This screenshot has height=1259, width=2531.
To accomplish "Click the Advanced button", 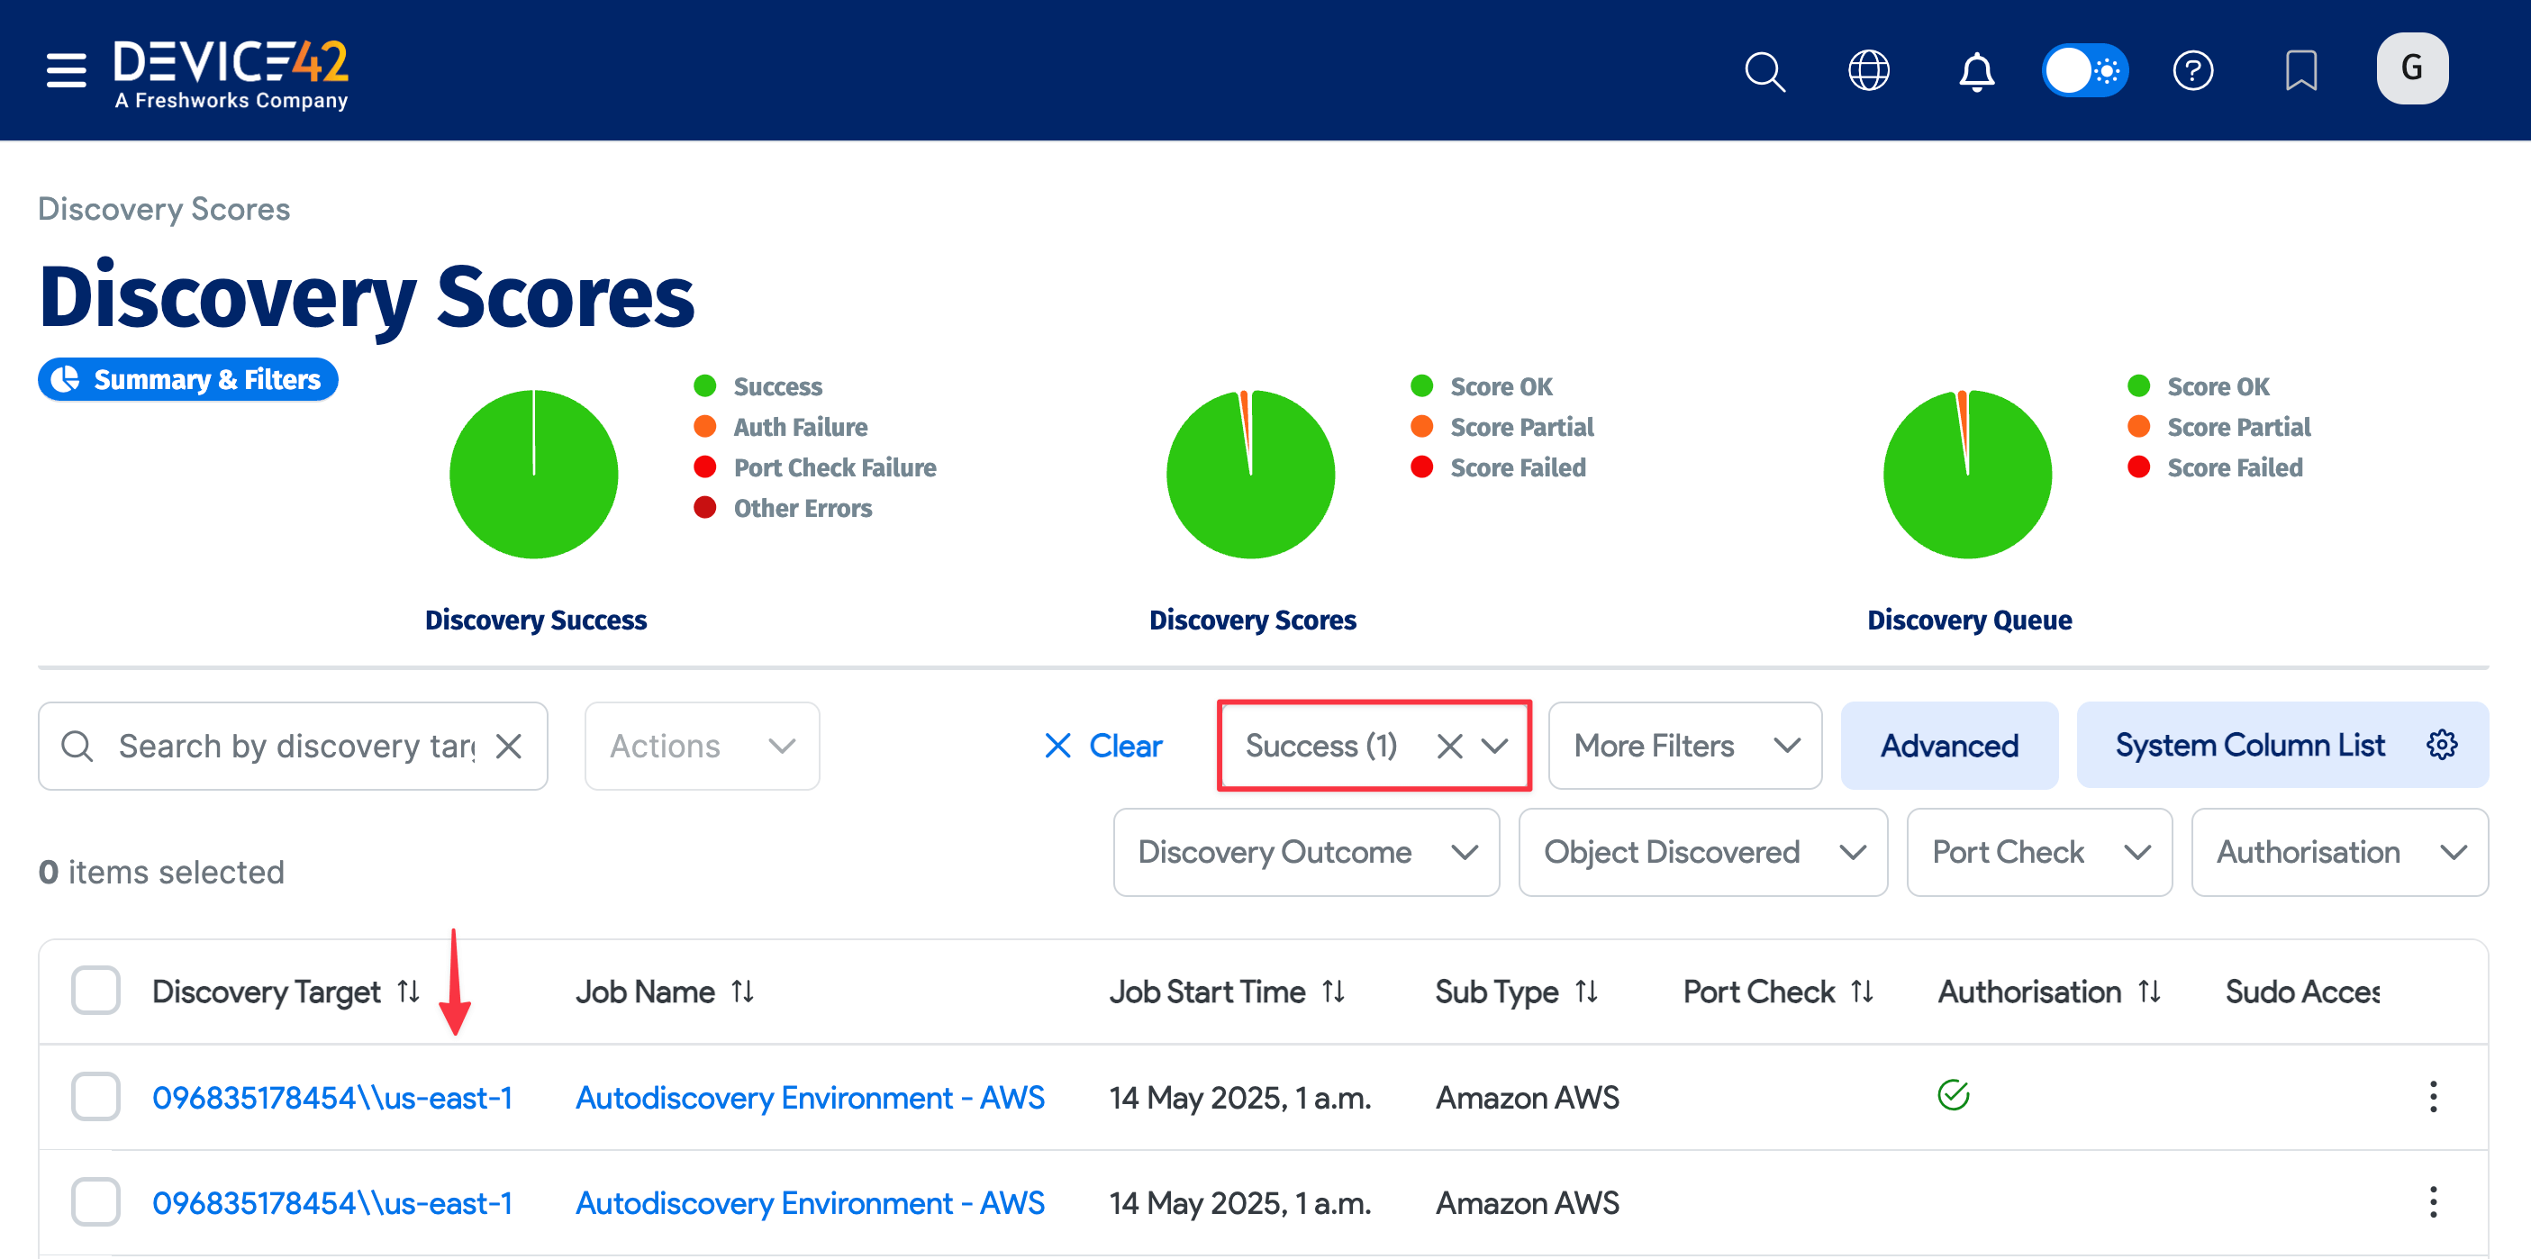I will [x=1948, y=746].
